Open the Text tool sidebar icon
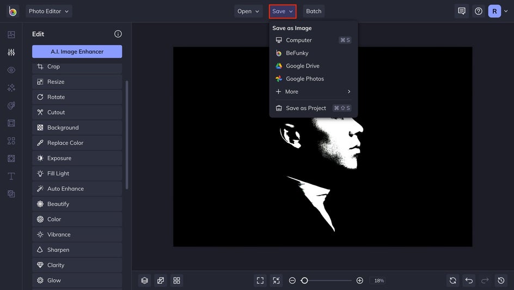Viewport: 514px width, 290px height. coord(11,176)
